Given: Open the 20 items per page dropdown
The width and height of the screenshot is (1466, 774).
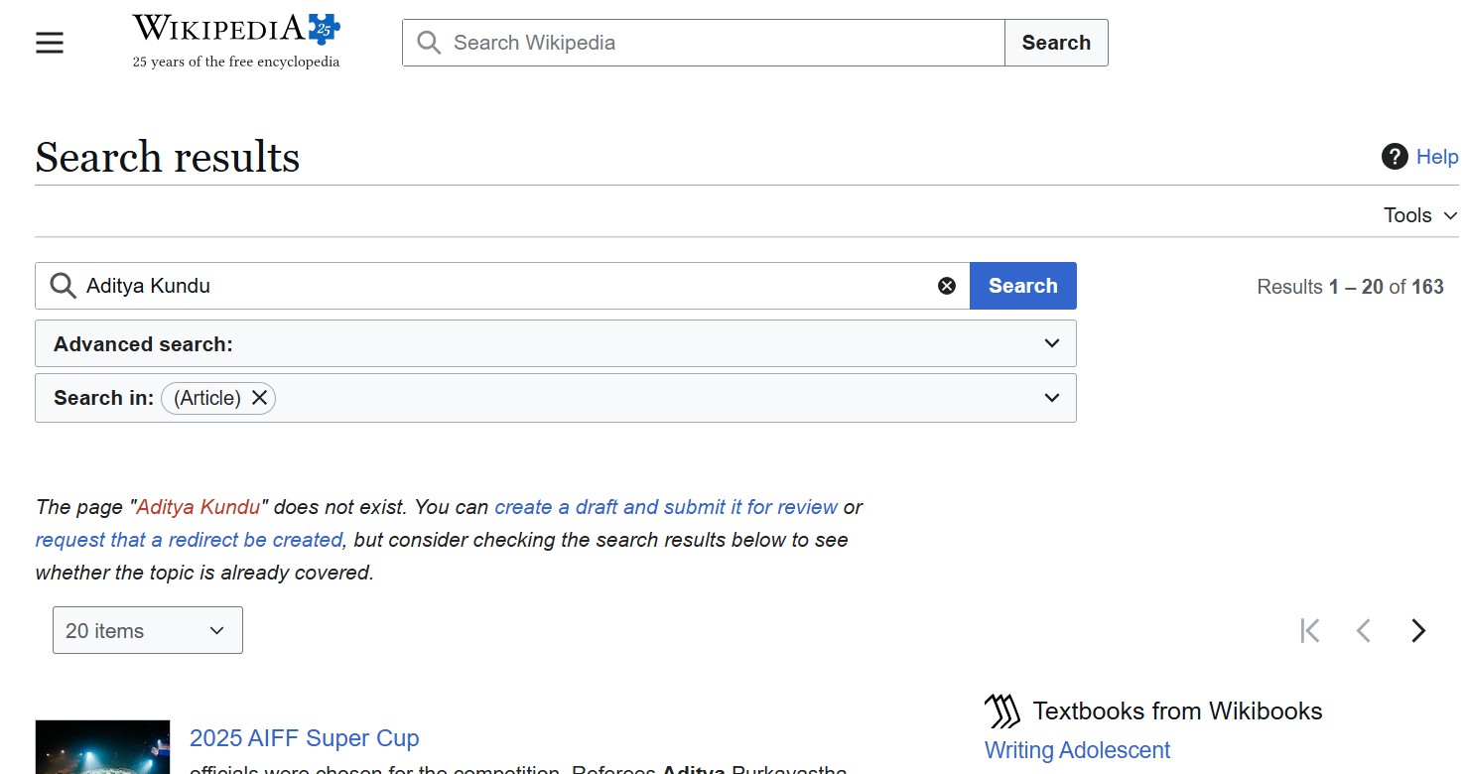Looking at the screenshot, I should pos(148,630).
